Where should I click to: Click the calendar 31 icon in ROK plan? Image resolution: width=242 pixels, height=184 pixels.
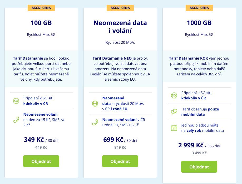point(174,128)
